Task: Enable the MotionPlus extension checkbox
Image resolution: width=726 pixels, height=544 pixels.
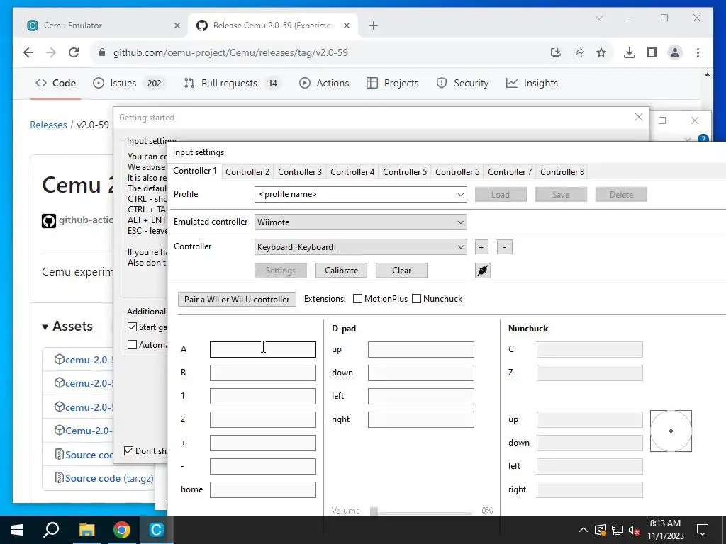Action: 357,299
